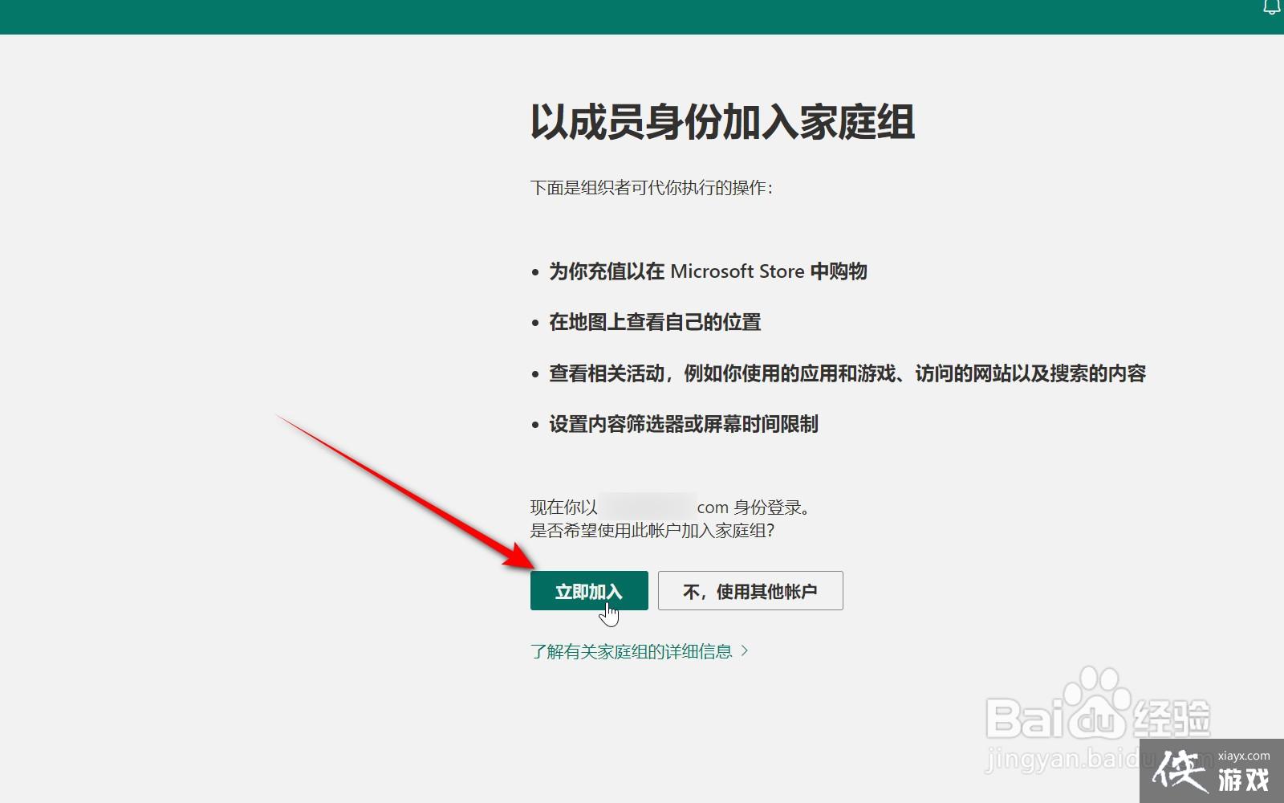Click bullet 设置内容筛选器或屏幕时间限制
The width and height of the screenshot is (1284, 803).
(684, 424)
